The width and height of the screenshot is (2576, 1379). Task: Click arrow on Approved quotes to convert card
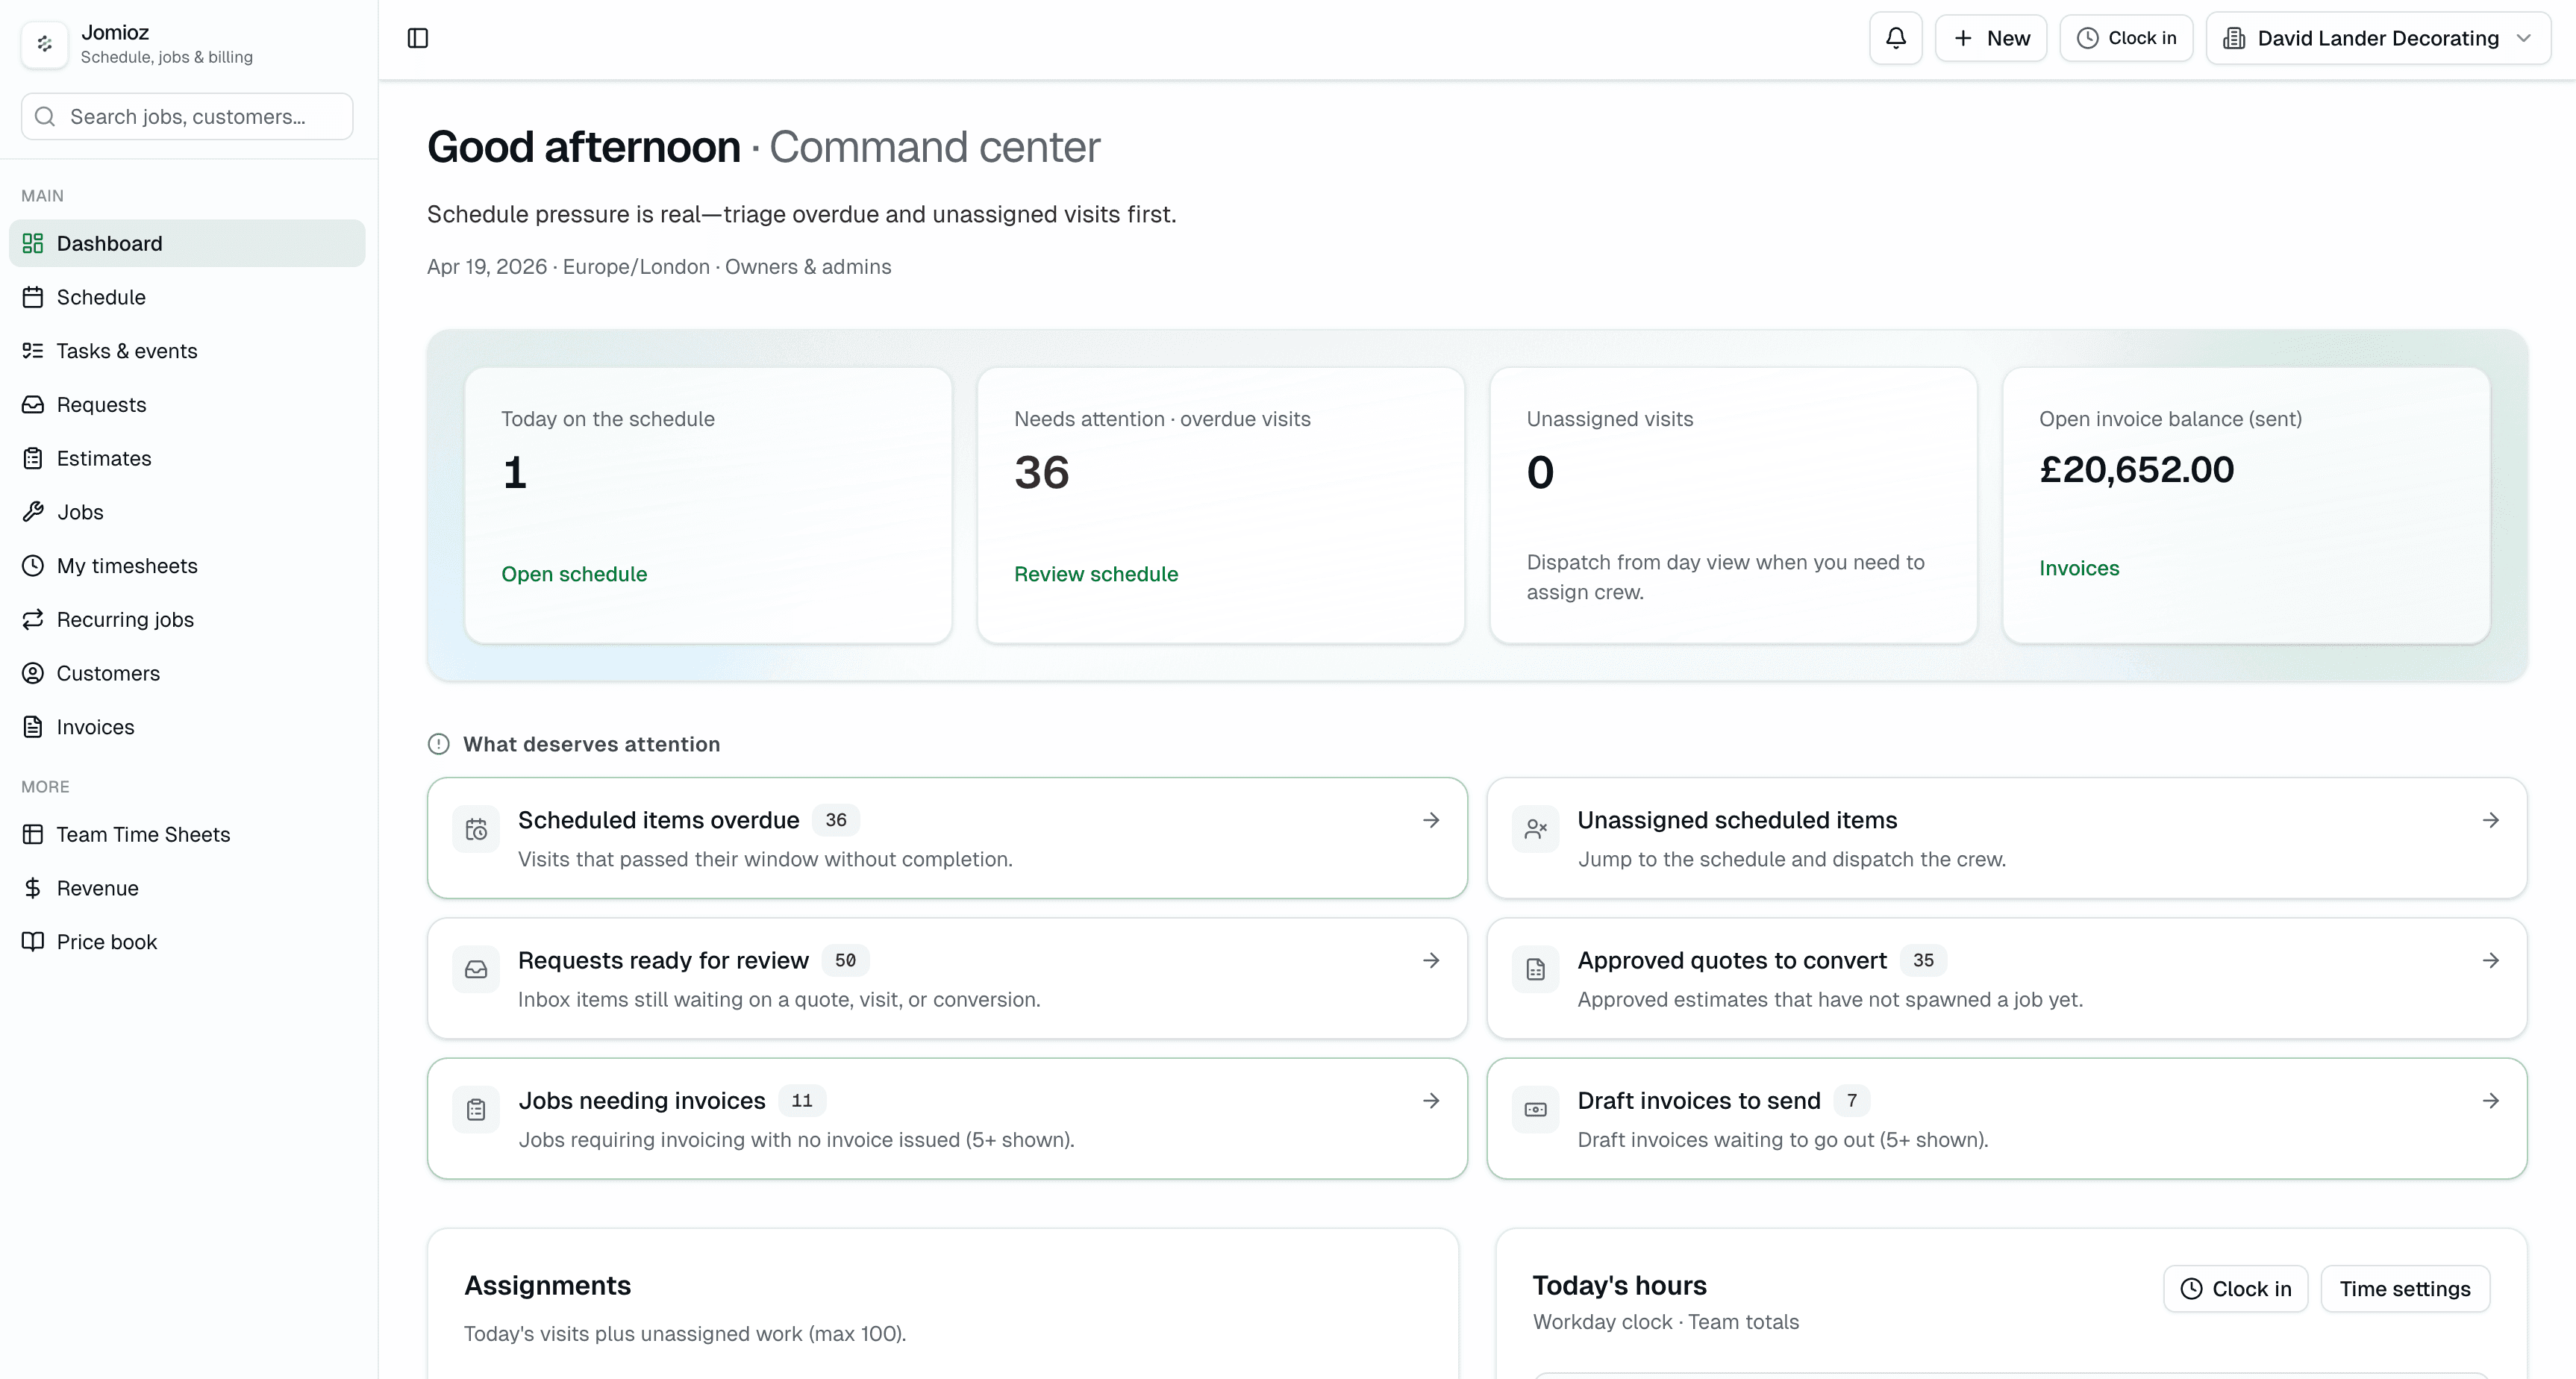pos(2491,960)
